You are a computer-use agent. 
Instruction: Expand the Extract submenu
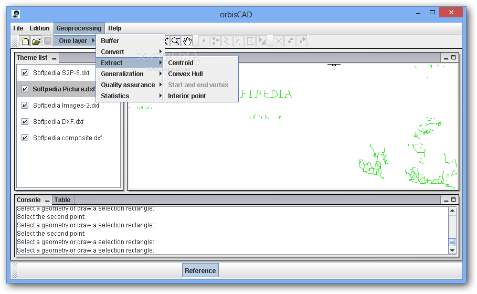pyautogui.click(x=131, y=62)
